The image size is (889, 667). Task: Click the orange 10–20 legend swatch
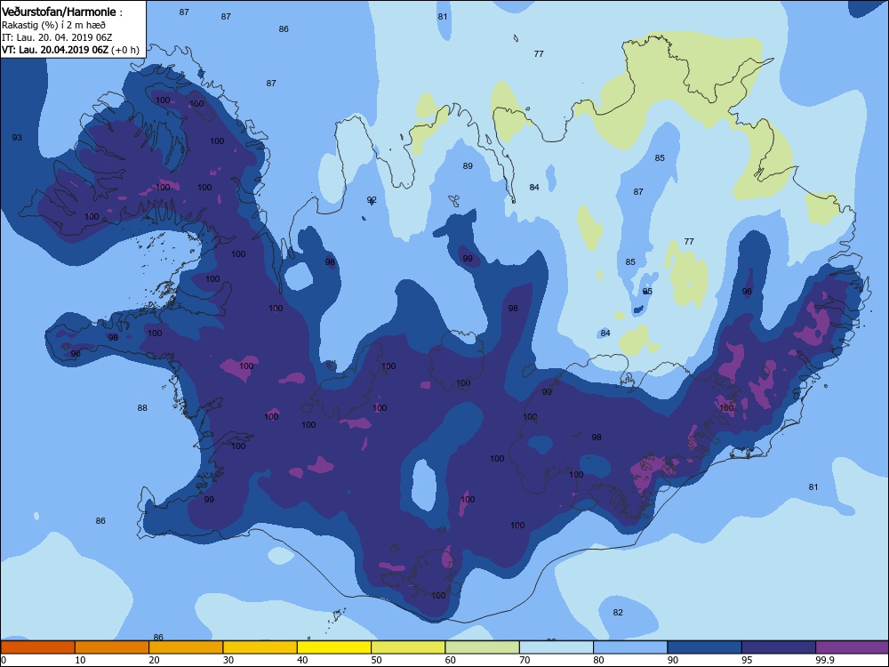pyautogui.click(x=112, y=647)
